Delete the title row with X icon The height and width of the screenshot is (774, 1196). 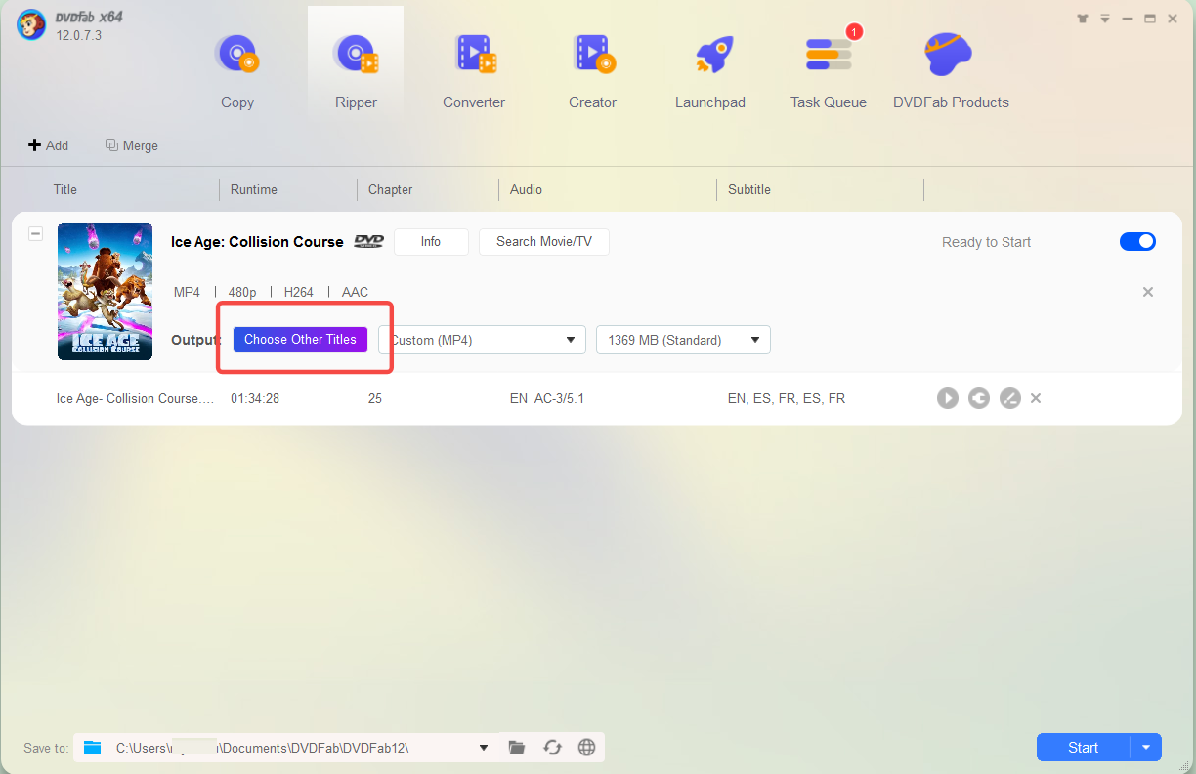click(1036, 398)
